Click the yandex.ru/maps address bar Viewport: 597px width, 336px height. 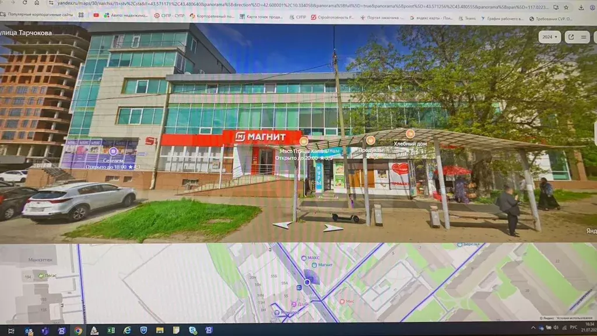[x=303, y=6]
